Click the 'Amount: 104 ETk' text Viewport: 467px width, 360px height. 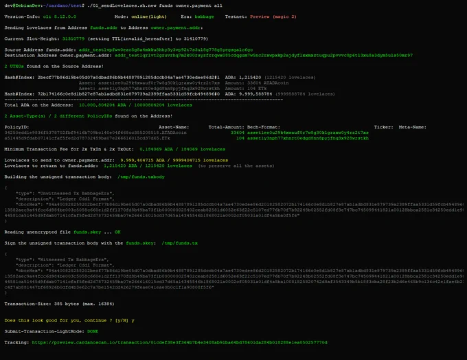(246, 89)
